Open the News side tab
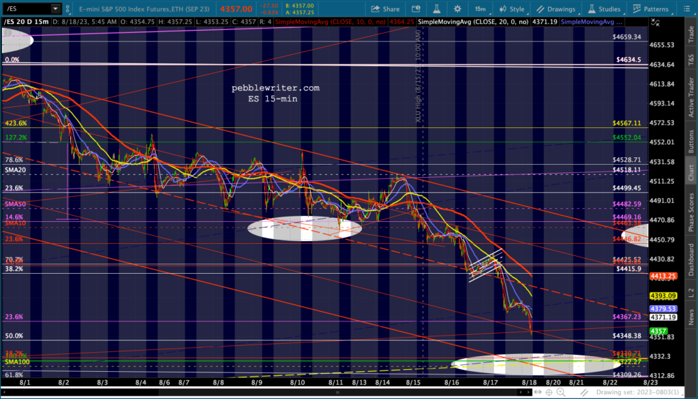 pyautogui.click(x=691, y=317)
